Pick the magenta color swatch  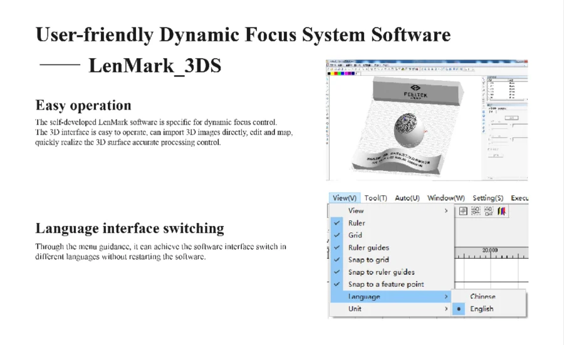346,73
